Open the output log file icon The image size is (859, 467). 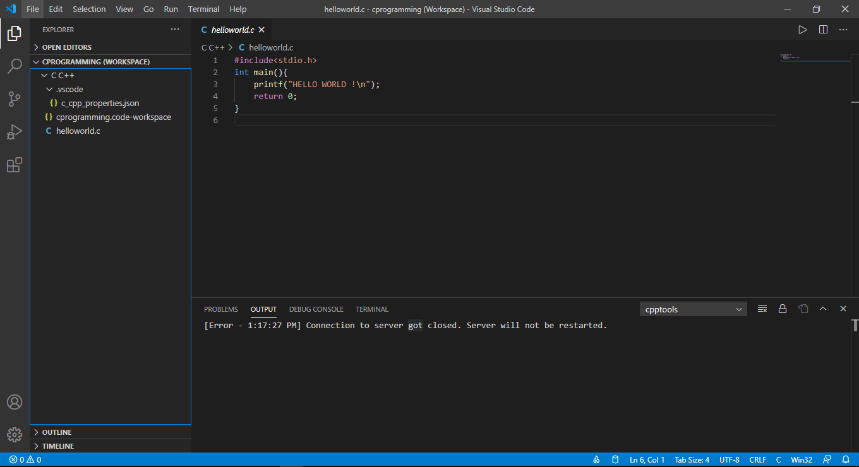point(803,309)
